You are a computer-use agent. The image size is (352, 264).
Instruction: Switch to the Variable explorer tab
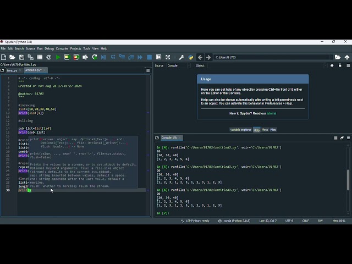[241, 130]
